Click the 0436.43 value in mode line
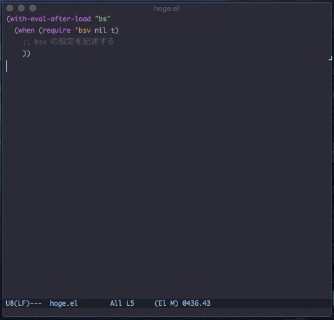 point(196,303)
